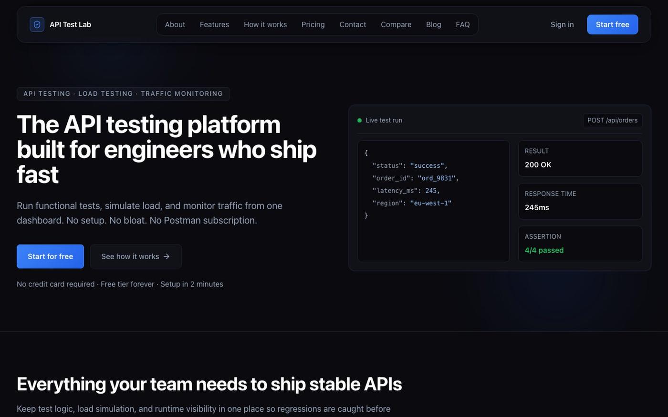Screen dimensions: 668x417
Task: Click the Live test run label
Action: (x=384, y=120)
